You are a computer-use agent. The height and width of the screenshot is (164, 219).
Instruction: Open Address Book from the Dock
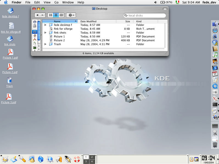(215, 49)
